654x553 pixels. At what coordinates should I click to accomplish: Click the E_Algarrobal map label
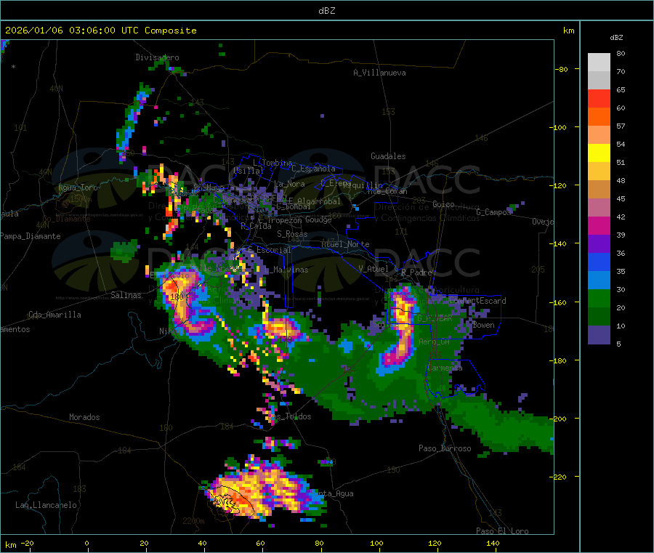[315, 201]
